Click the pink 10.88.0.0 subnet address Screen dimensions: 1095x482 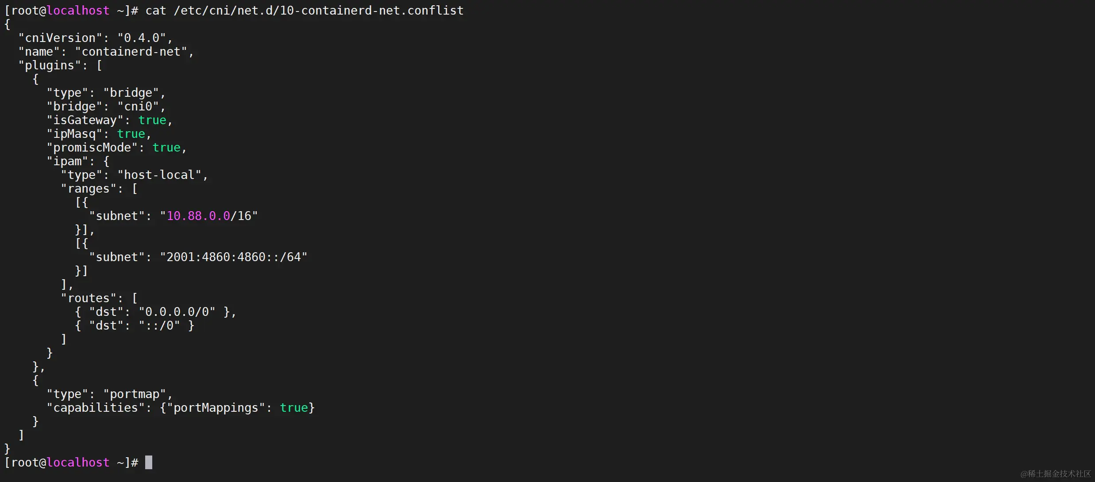point(198,216)
